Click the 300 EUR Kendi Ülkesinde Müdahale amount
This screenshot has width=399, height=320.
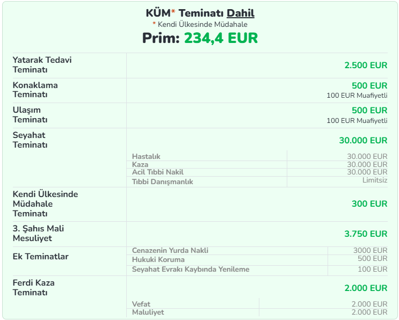369,203
